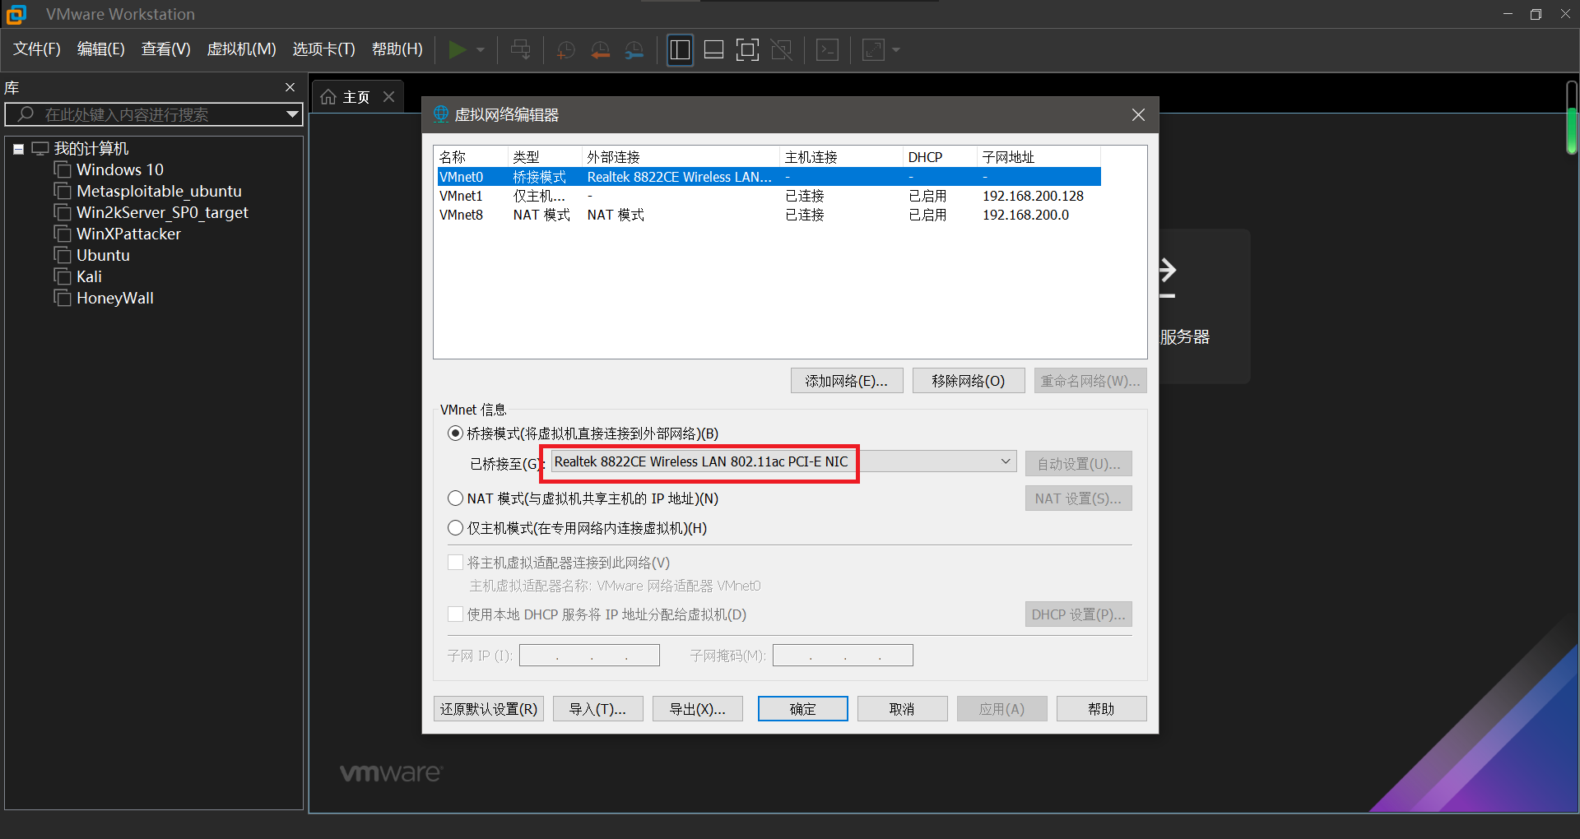Close the 库 library panel
The height and width of the screenshot is (839, 1580).
[x=290, y=87]
